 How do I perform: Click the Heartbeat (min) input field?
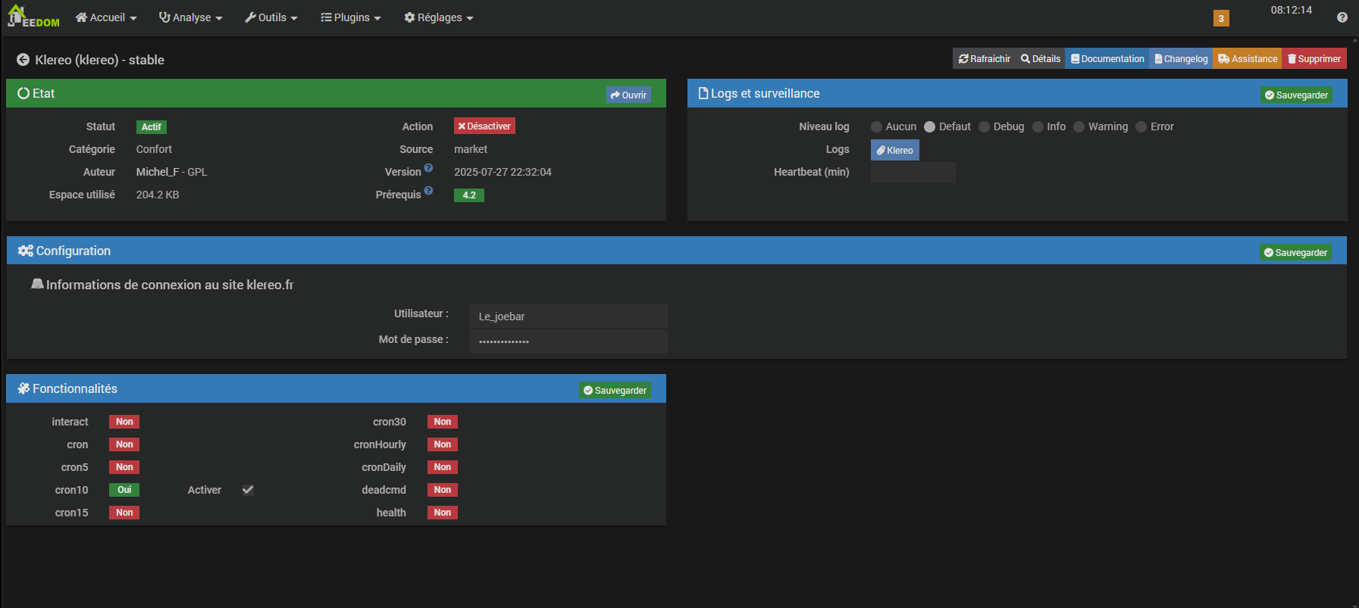tap(913, 173)
